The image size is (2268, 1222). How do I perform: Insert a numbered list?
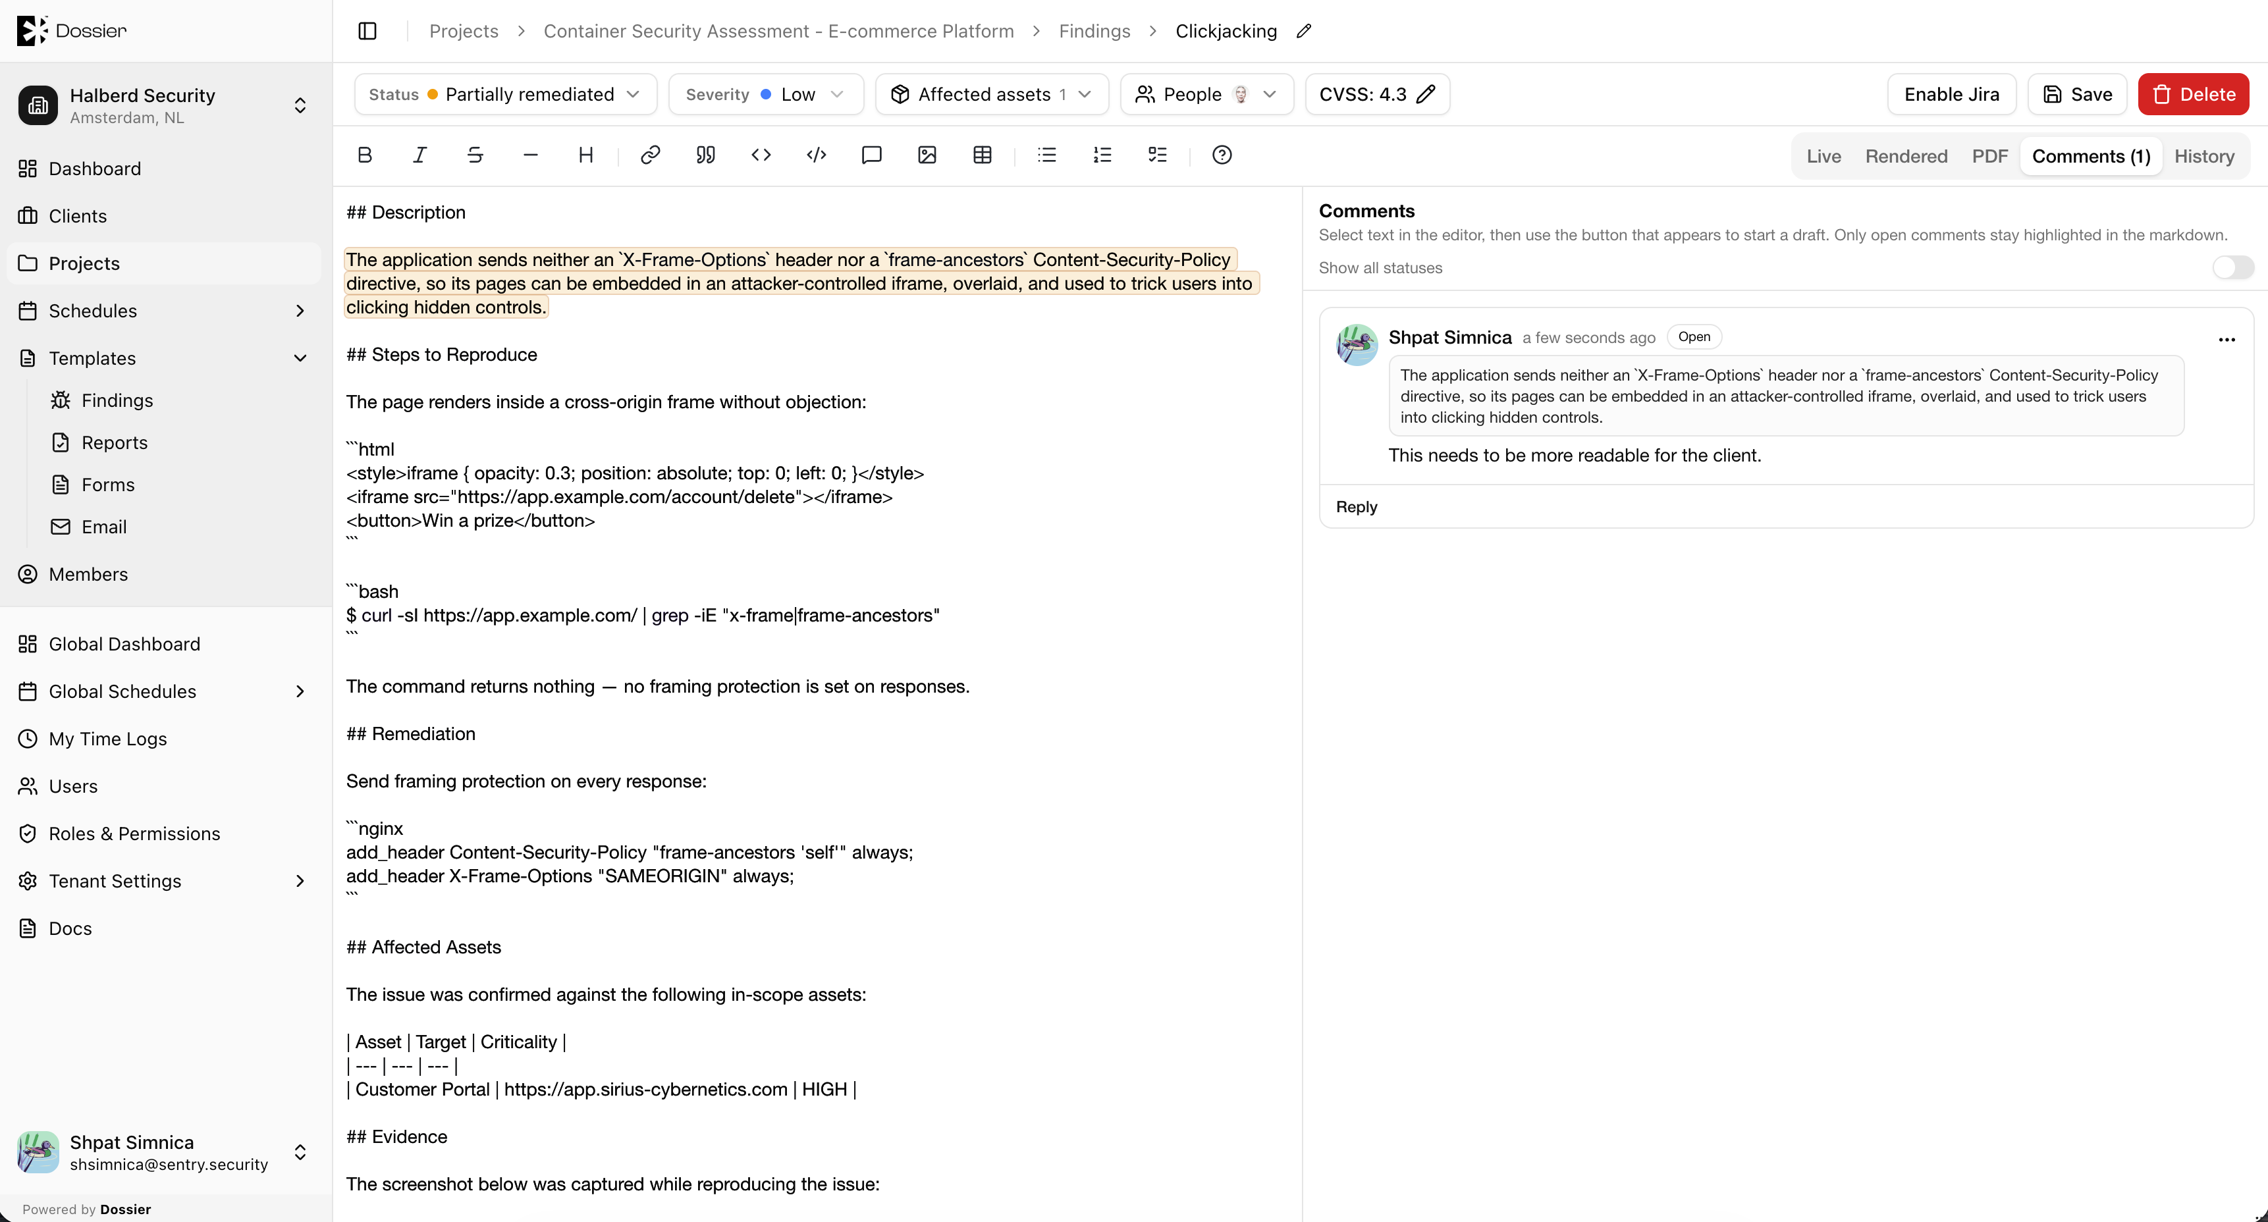(x=1102, y=155)
